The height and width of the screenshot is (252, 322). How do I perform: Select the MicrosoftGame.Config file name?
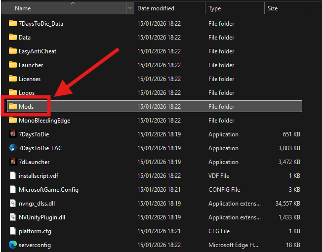click(x=48, y=190)
